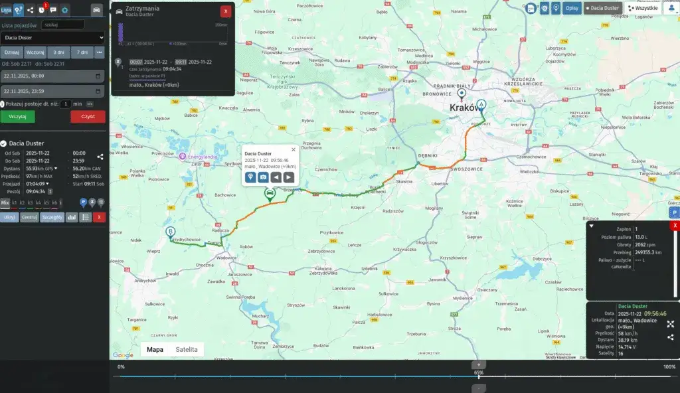Open more date range options ellipsis

(x=100, y=52)
